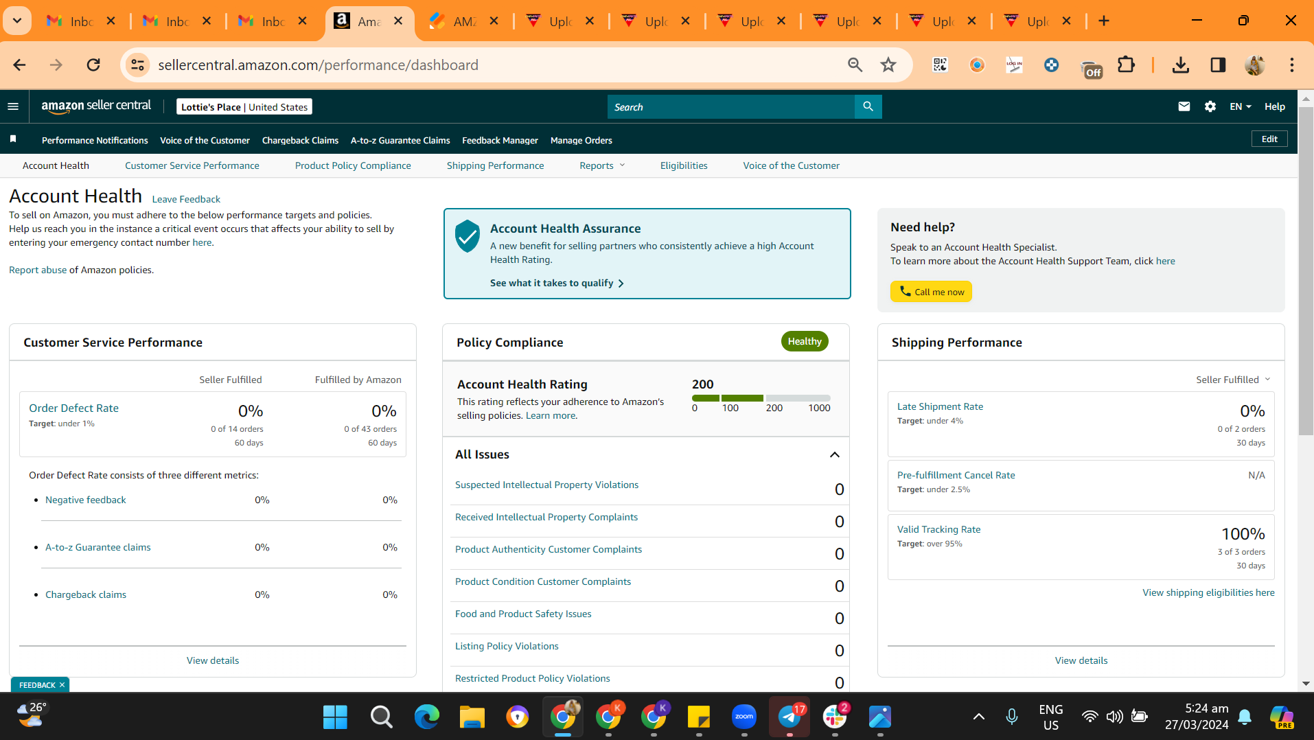This screenshot has width=1314, height=740.
Task: Open the Windows Start menu
Action: point(335,717)
